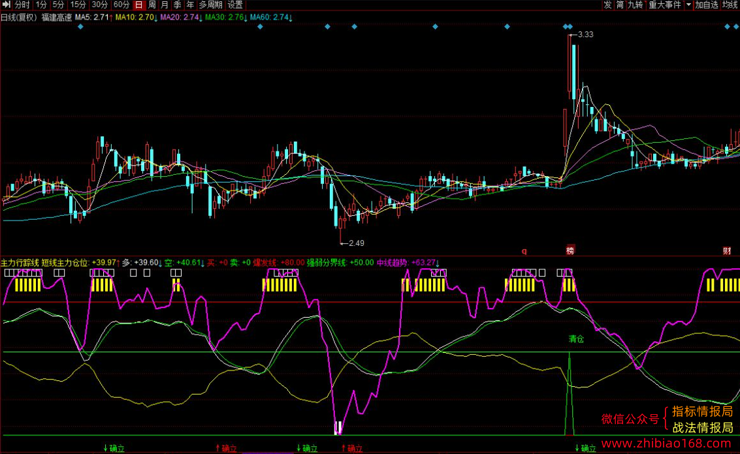
Task: Click the MA60: 2.74 legend value
Action: click(271, 18)
